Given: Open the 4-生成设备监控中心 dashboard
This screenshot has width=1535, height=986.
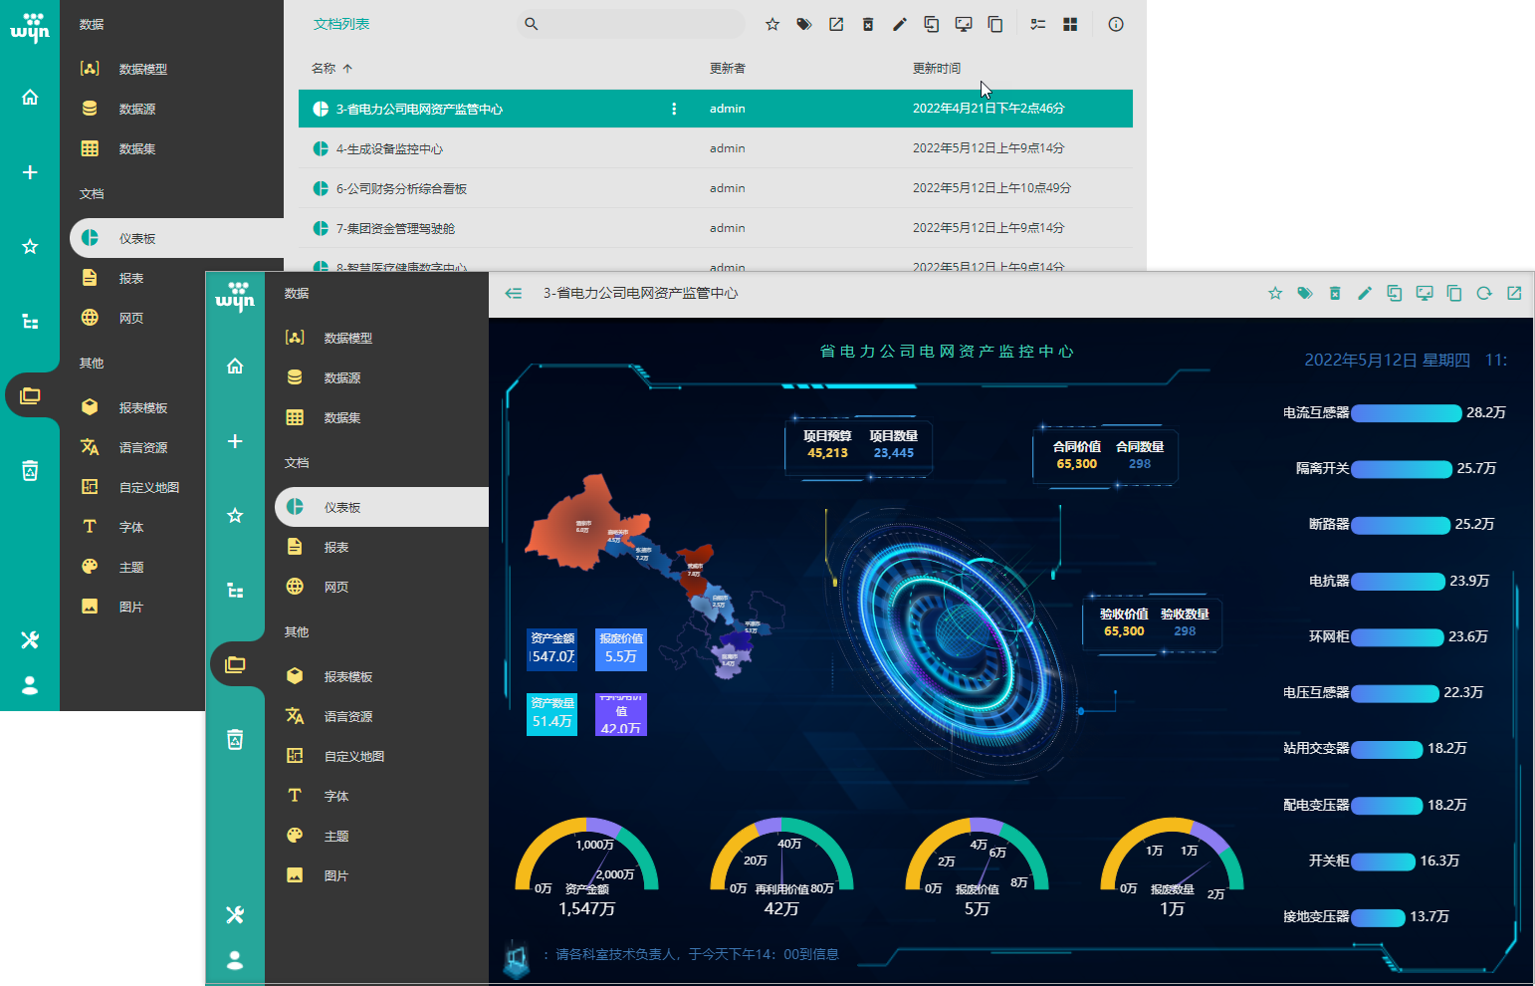Looking at the screenshot, I should pos(389,148).
